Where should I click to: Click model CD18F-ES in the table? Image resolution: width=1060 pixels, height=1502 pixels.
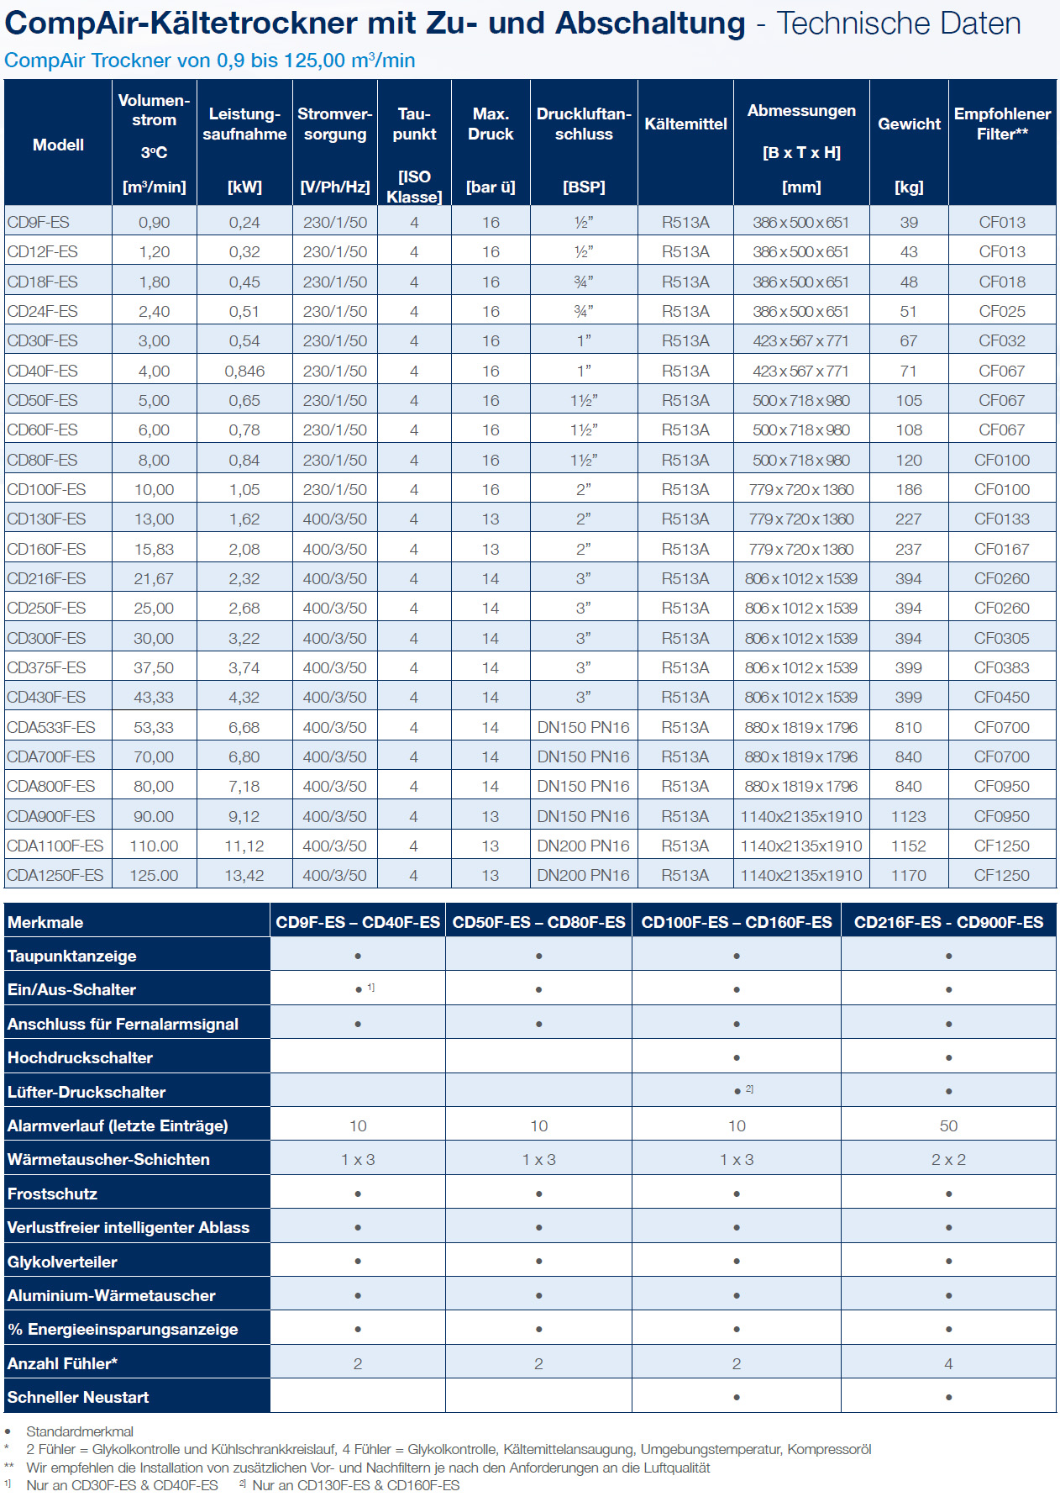[43, 282]
